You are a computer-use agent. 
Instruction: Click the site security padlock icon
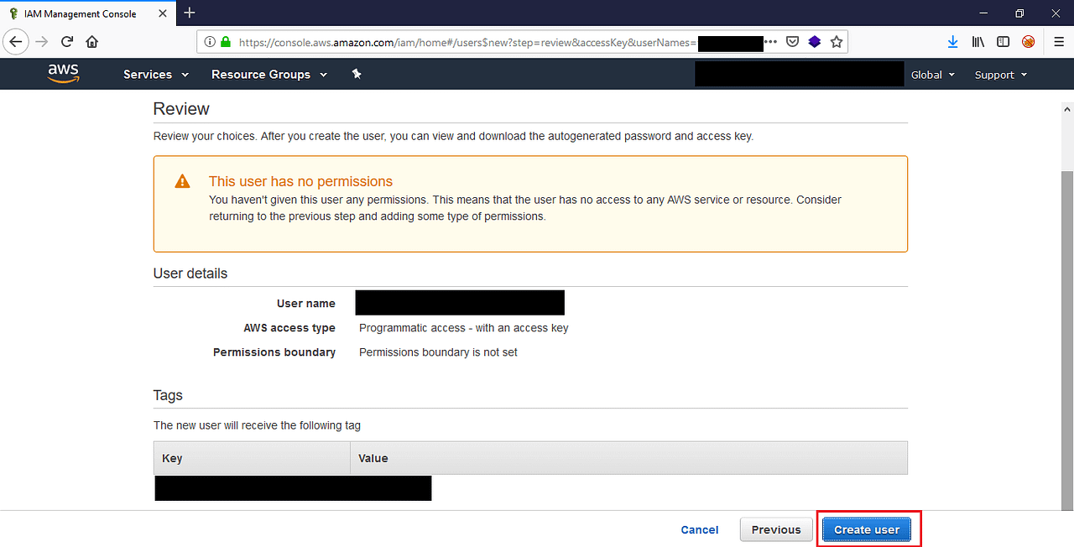[225, 41]
